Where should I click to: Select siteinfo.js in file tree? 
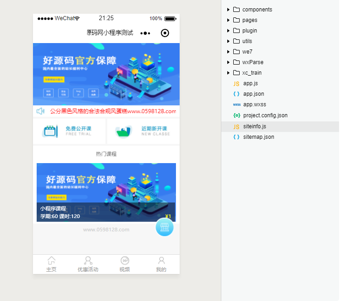pyautogui.click(x=280, y=126)
